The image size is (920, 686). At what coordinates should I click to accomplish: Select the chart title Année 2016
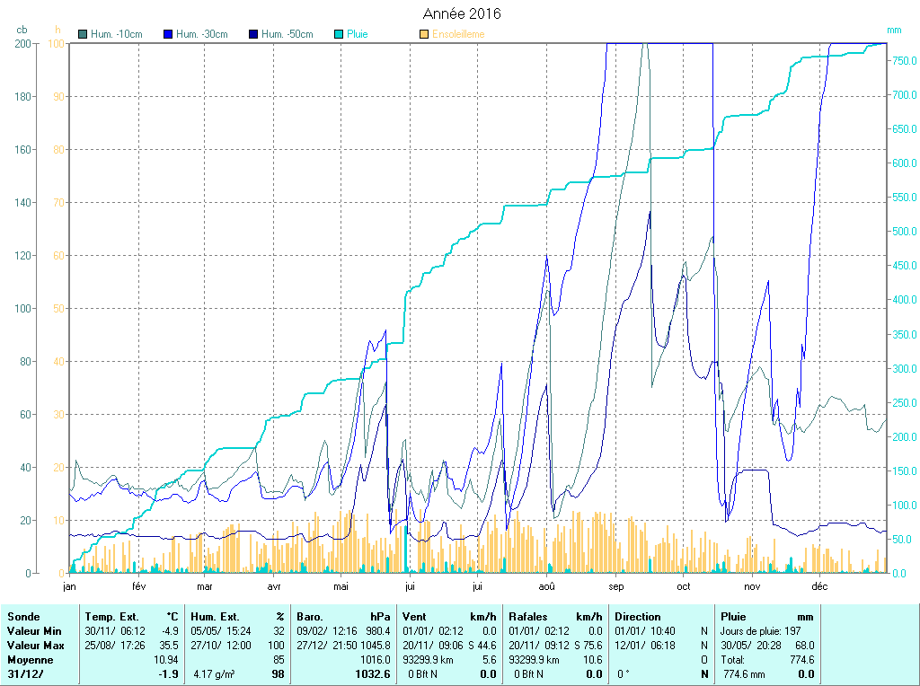coord(462,13)
